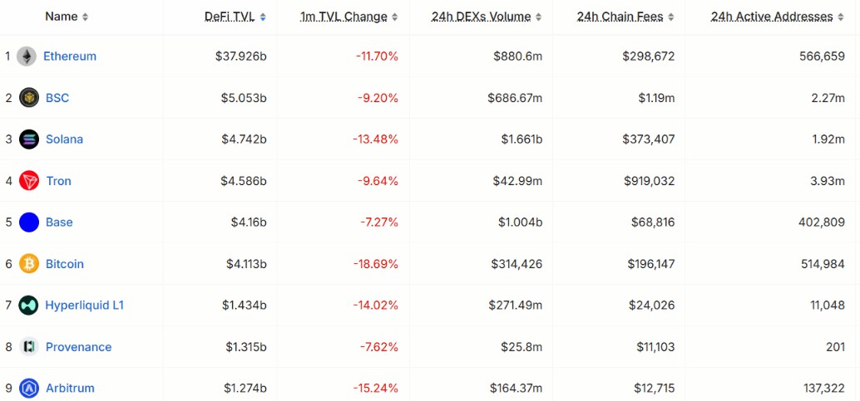Click the Ethereum chain logo icon
The height and width of the screenshot is (401, 860).
coord(27,56)
